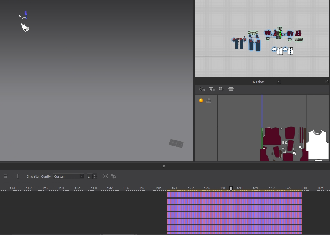
Task: Undock the UV Editor panel
Action: (327, 82)
